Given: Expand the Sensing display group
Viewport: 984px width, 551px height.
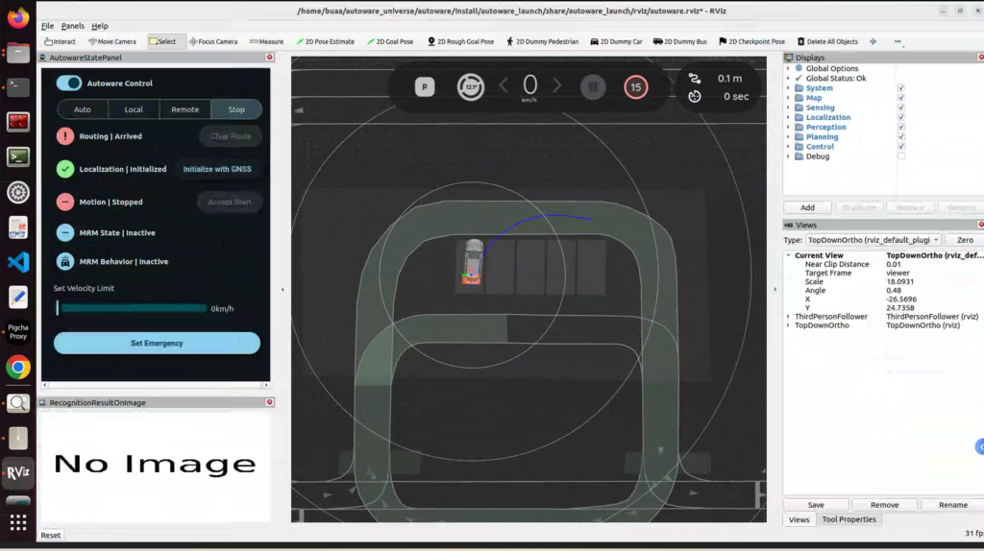Looking at the screenshot, I should pyautogui.click(x=789, y=108).
